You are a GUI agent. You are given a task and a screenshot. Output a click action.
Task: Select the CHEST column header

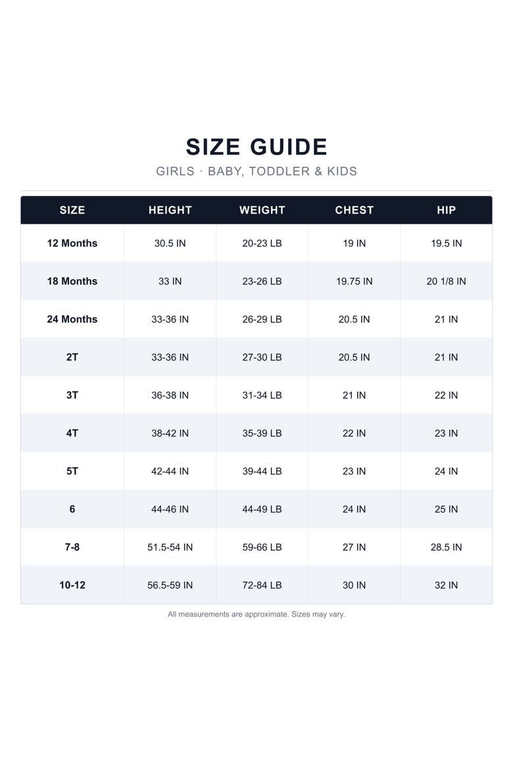(354, 210)
